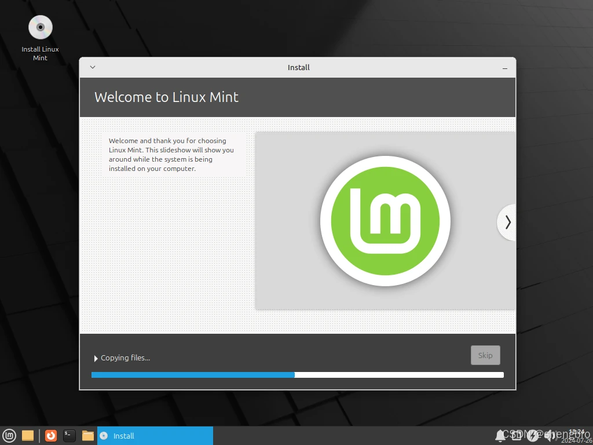This screenshot has height=445, width=593.
Task: Click the welcome slideshow description text
Action: click(171, 155)
